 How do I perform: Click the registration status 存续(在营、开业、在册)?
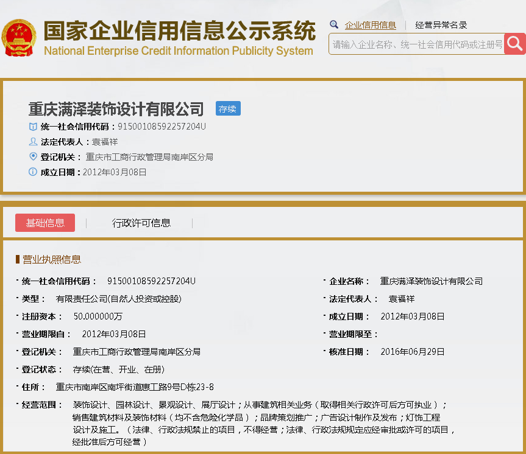point(119,369)
